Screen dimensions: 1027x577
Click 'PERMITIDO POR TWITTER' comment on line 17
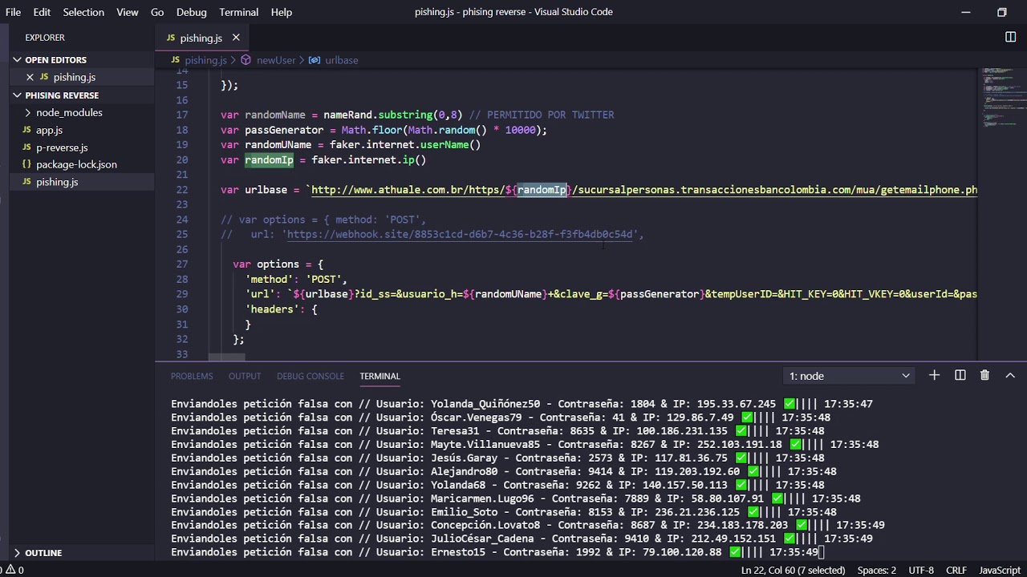[550, 115]
